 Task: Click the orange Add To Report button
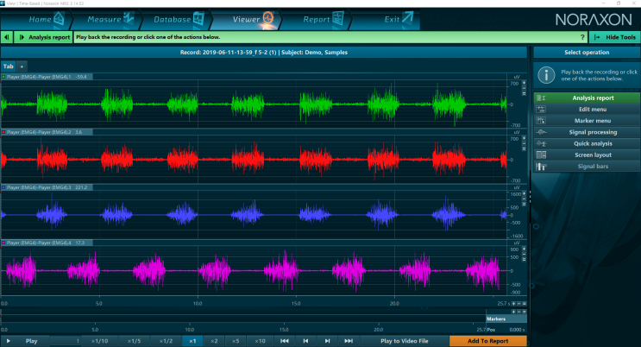point(488,341)
